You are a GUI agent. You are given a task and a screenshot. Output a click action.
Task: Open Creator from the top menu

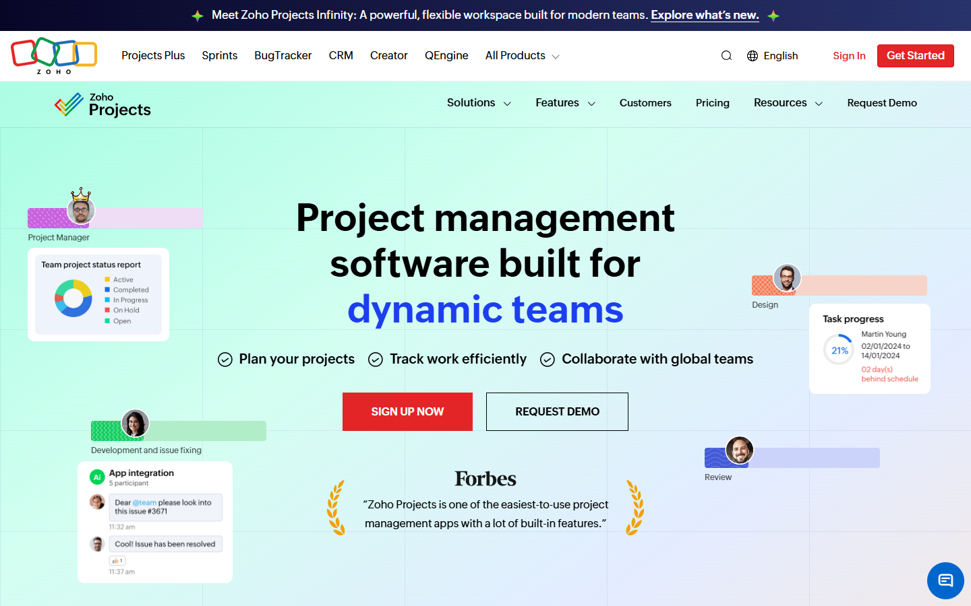coord(389,56)
